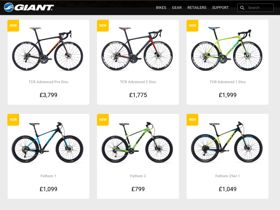Type in the Search field
This screenshot has width=280, height=210.
pyautogui.click(x=259, y=8)
